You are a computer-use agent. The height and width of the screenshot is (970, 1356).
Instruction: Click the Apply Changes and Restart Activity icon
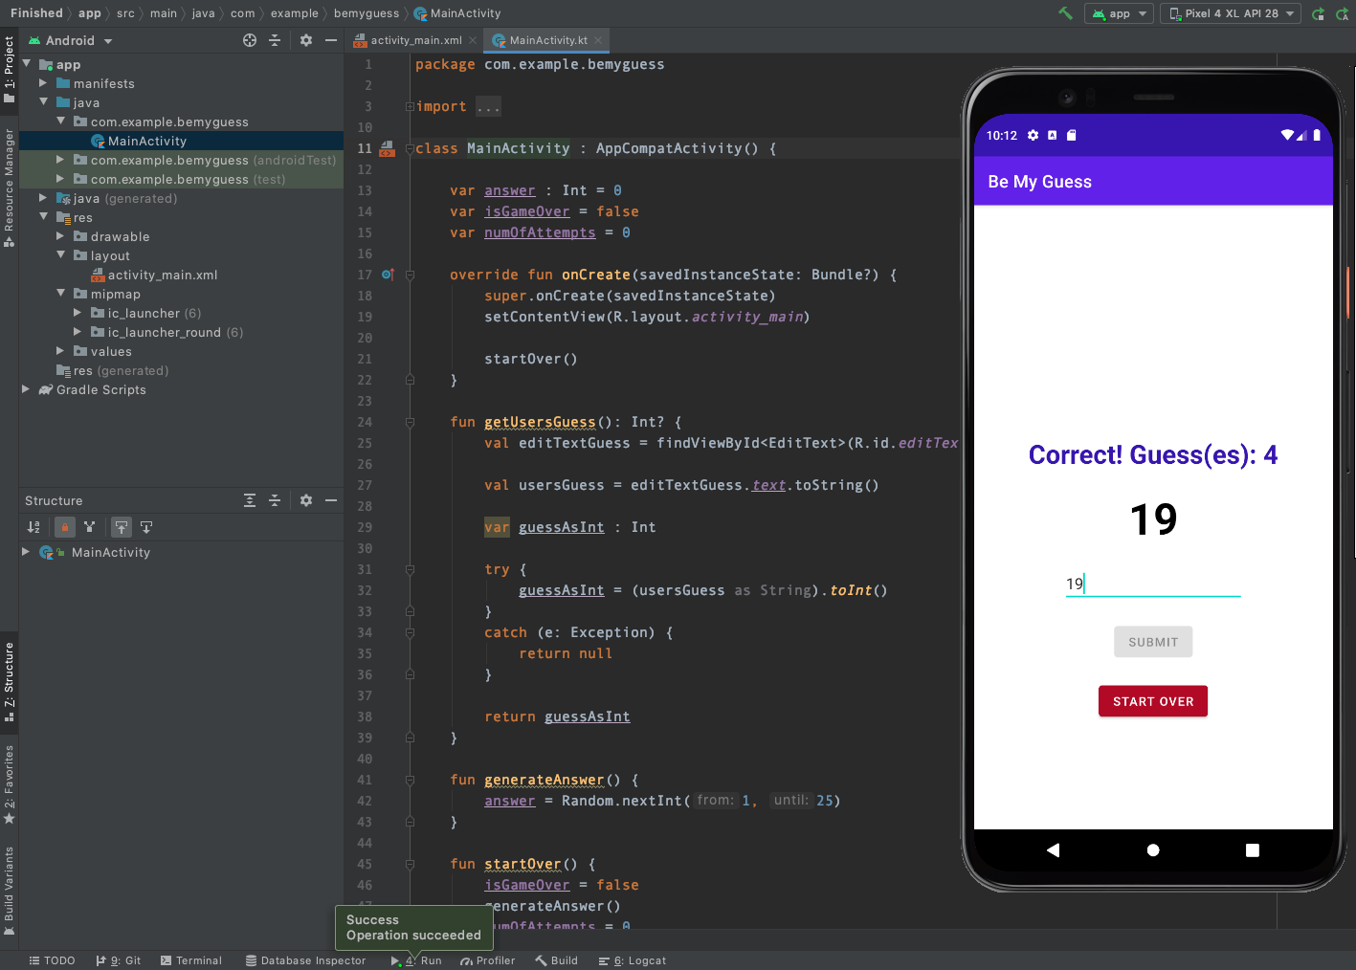click(1318, 13)
